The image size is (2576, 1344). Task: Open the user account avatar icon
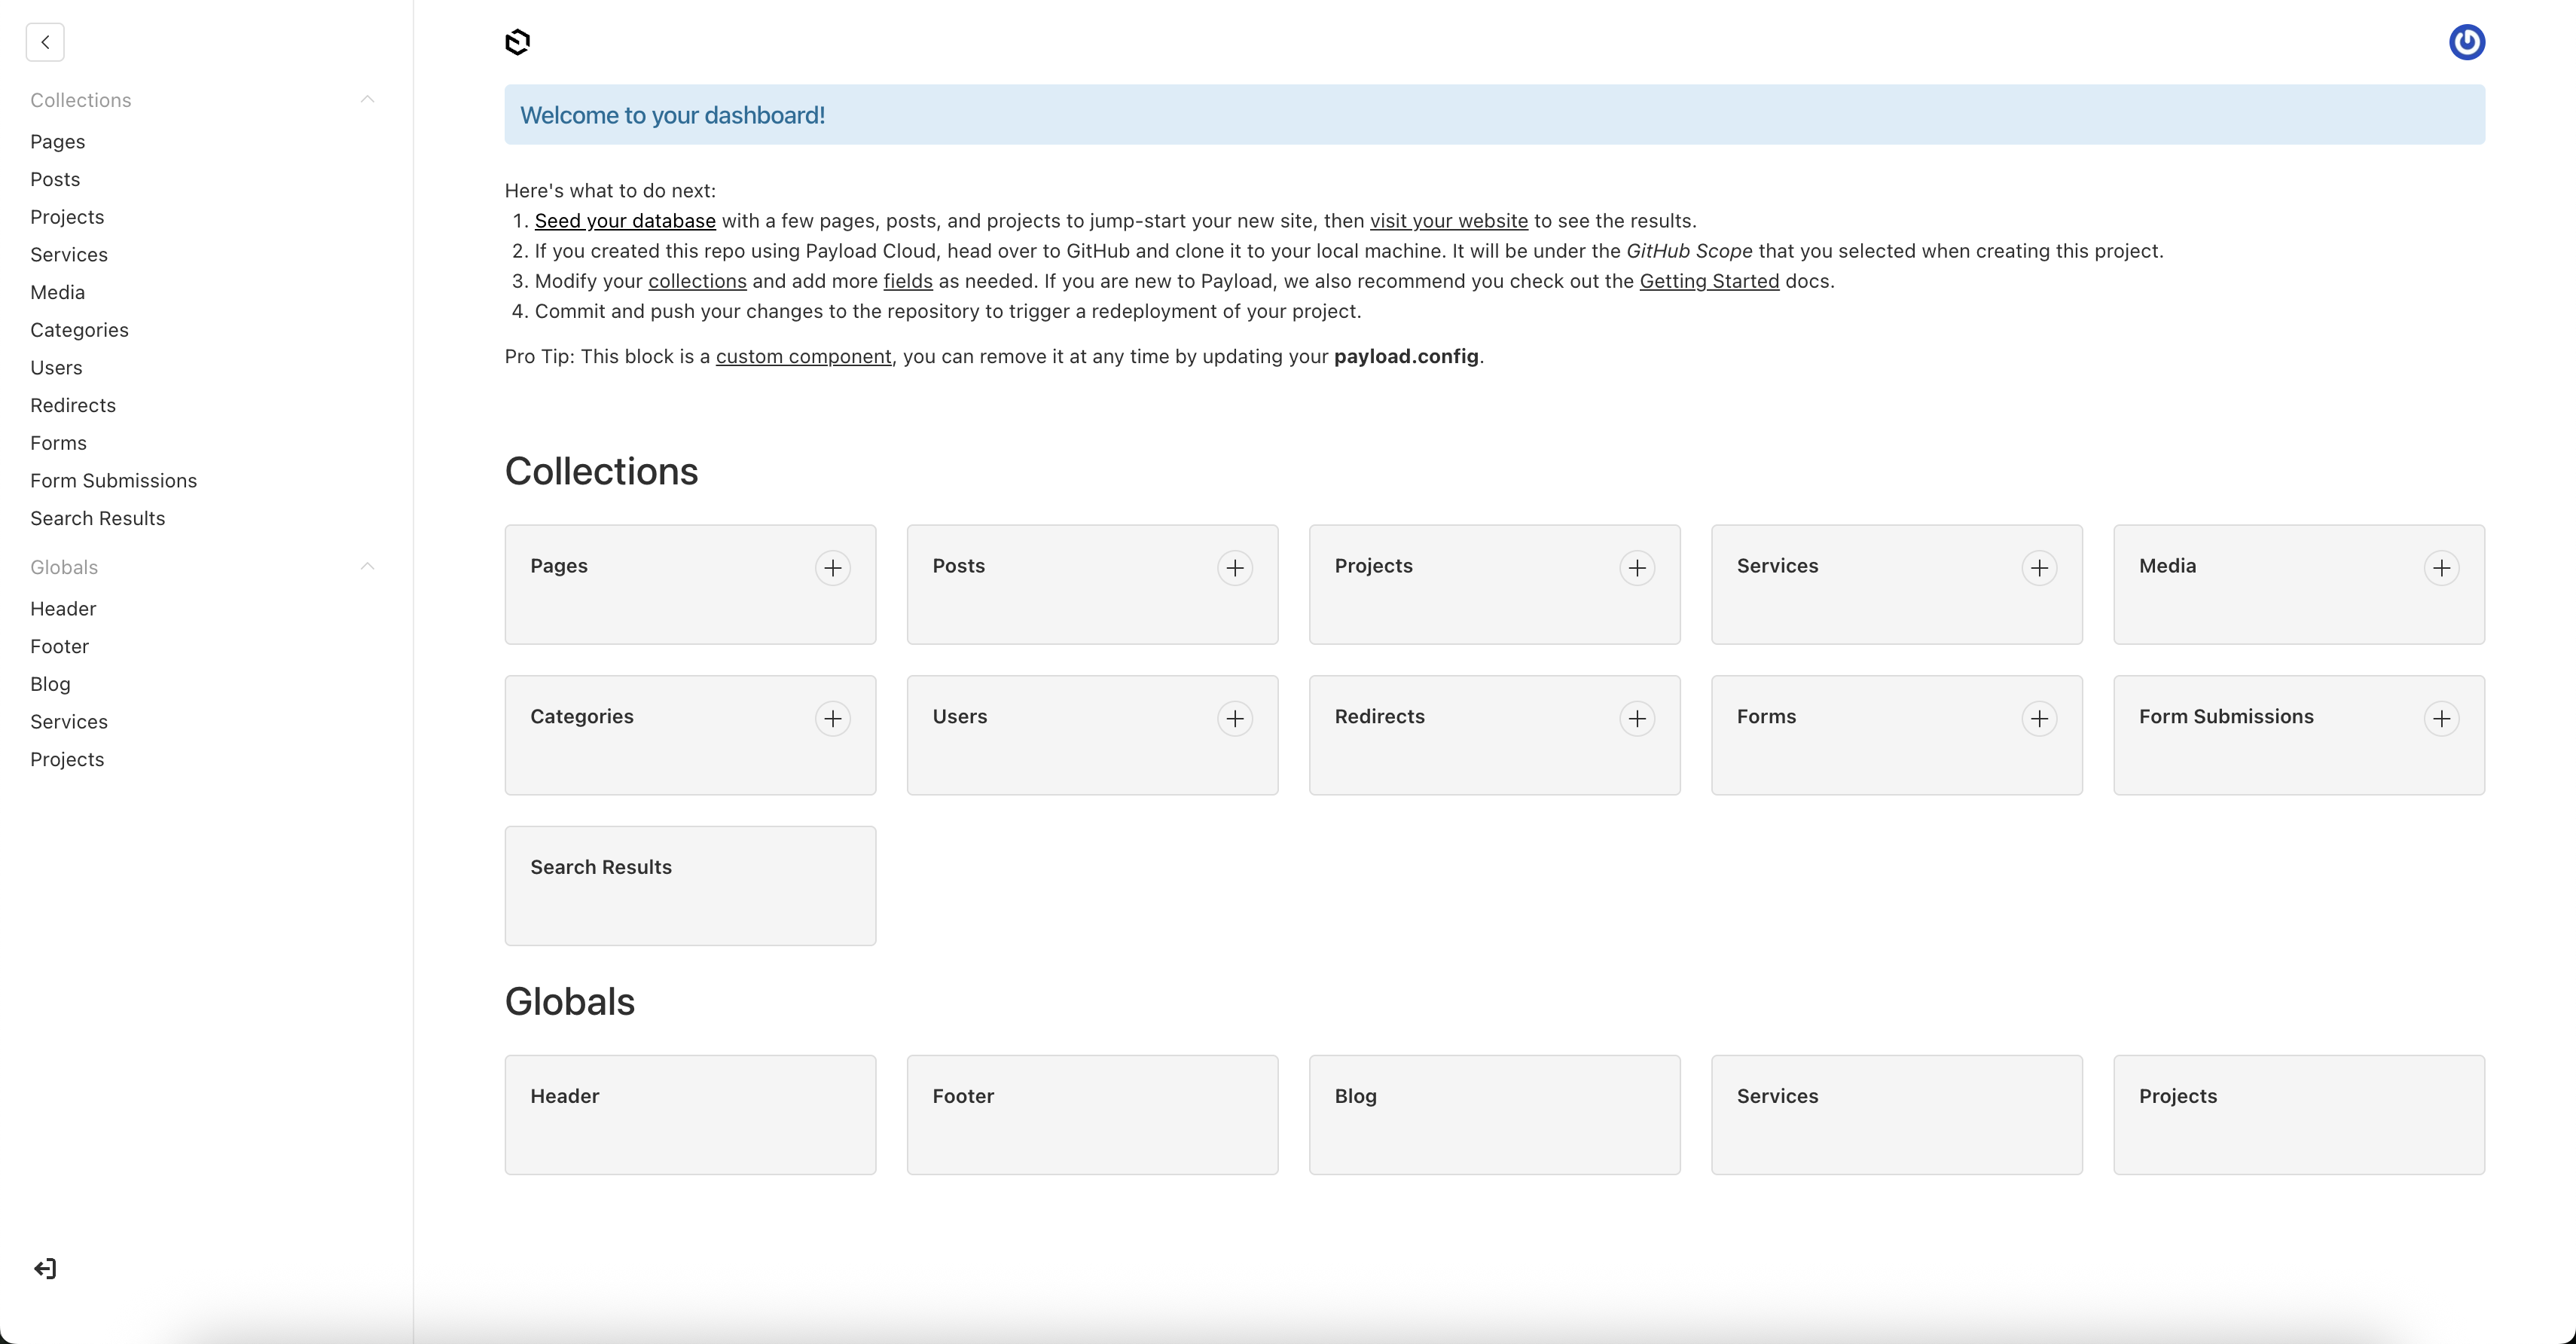point(2466,42)
